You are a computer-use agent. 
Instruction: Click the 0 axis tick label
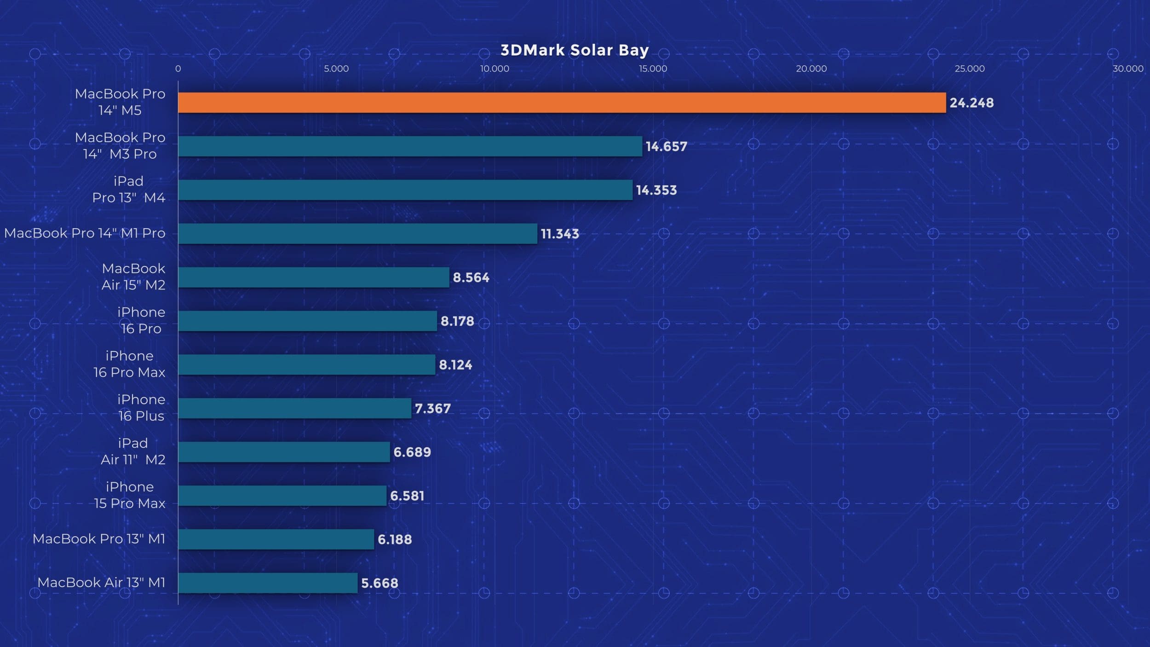(x=178, y=69)
